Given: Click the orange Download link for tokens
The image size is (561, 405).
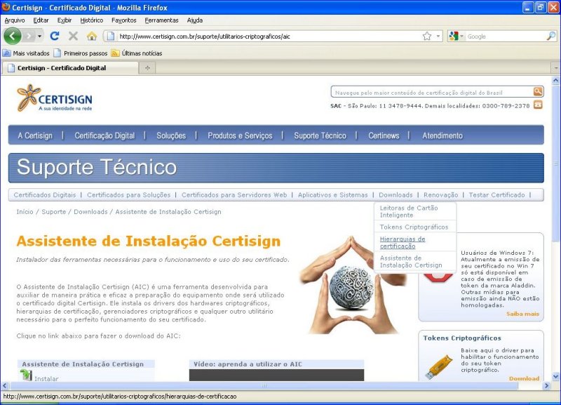Looking at the screenshot, I should 524,378.
